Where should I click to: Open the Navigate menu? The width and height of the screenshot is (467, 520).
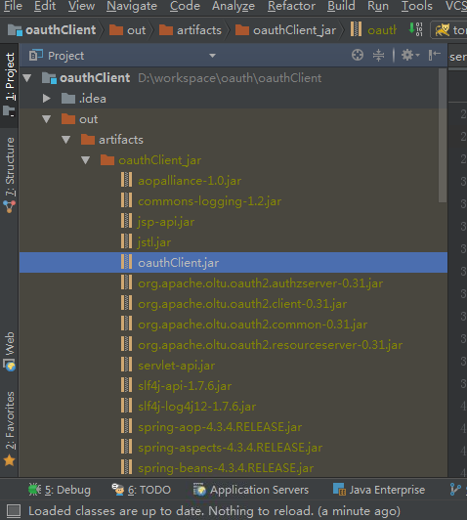click(x=132, y=6)
